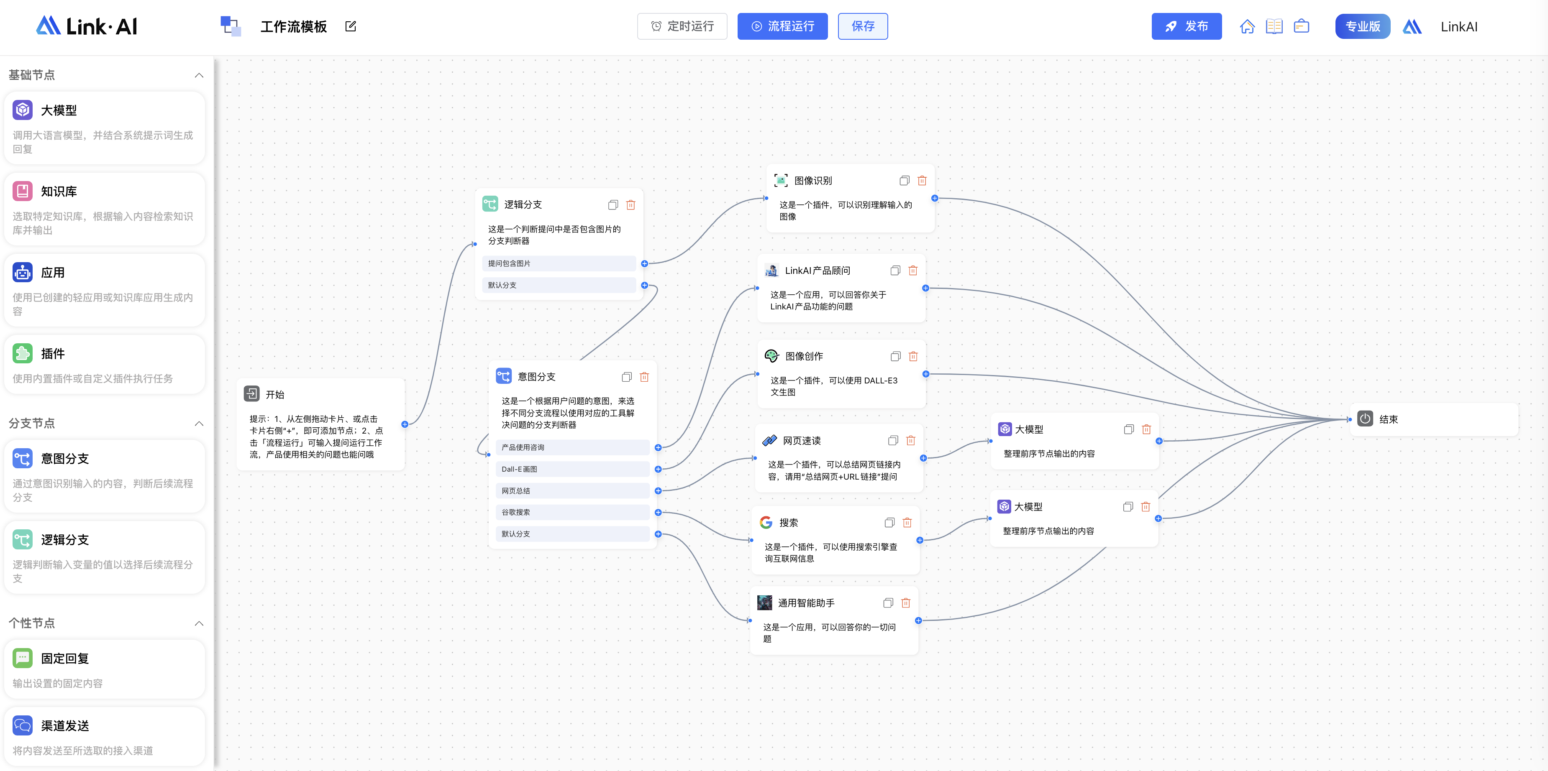Select the 知识库 node card in sidebar
This screenshot has height=771, width=1548.
tap(105, 209)
